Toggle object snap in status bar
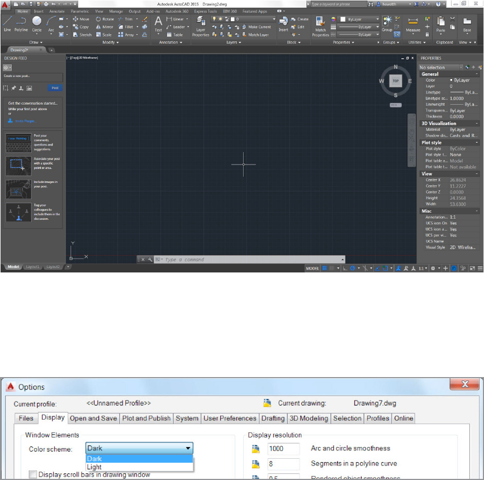 pyautogui.click(x=385, y=268)
